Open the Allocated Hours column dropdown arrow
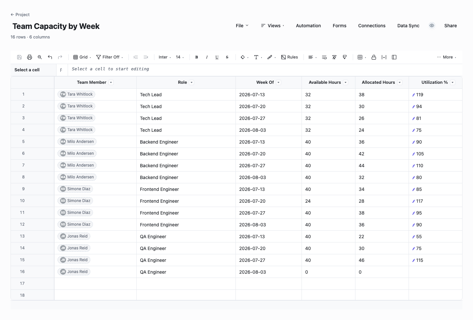This screenshot has height=320, width=473. tap(400, 82)
